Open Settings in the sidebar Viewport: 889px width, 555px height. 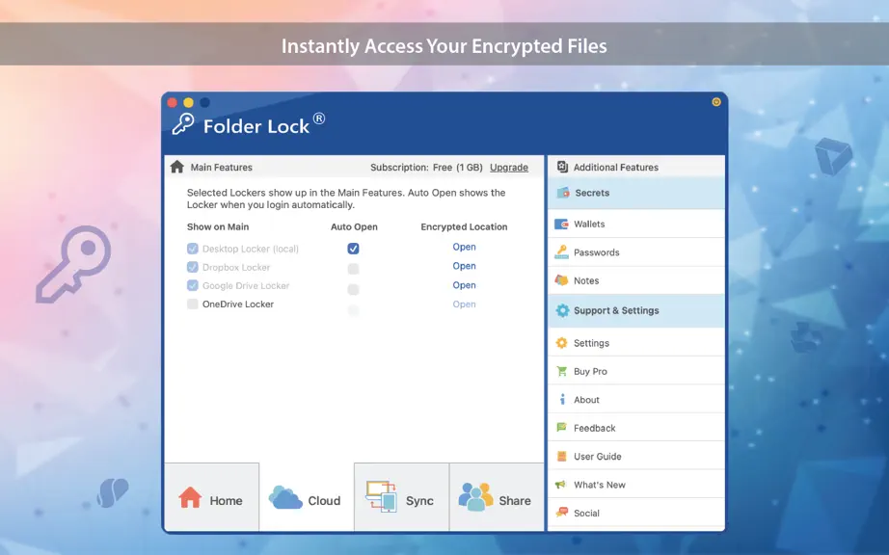click(636, 343)
